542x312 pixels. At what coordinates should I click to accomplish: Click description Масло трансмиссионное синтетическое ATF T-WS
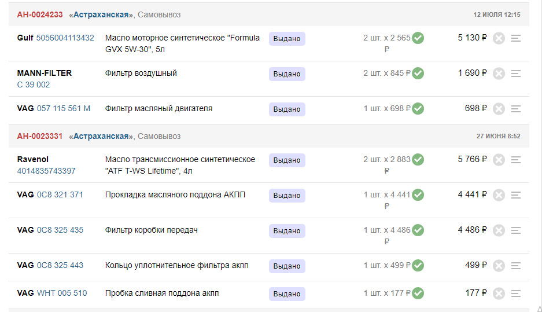coord(180,164)
